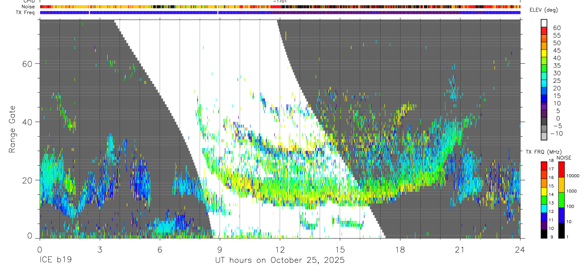Screen dimensions: 585x270
Task: Click the Noise color strip above the plot
Action: (x=280, y=7)
